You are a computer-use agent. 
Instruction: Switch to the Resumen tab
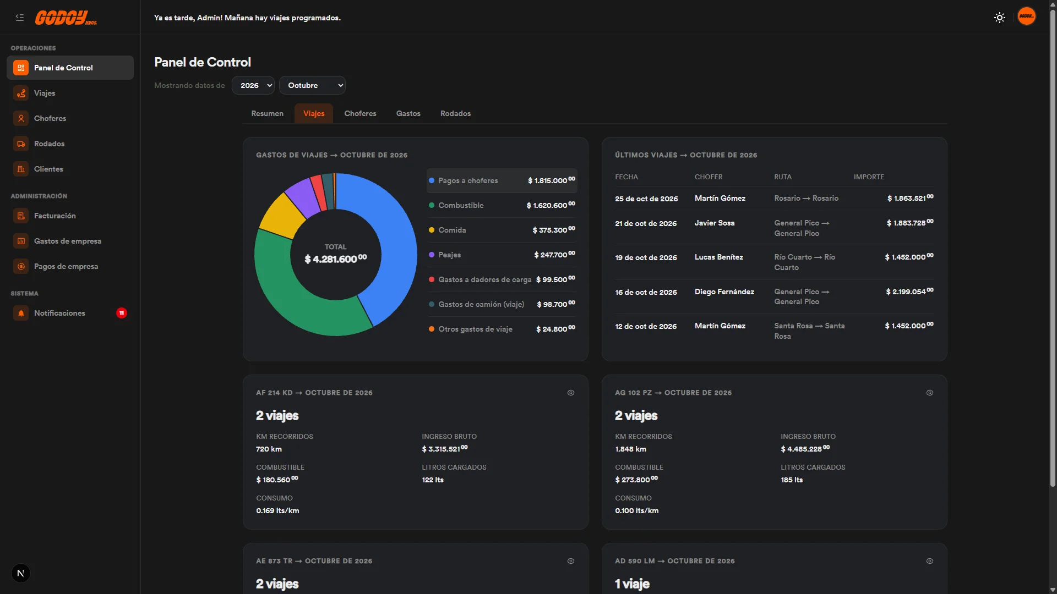point(267,113)
